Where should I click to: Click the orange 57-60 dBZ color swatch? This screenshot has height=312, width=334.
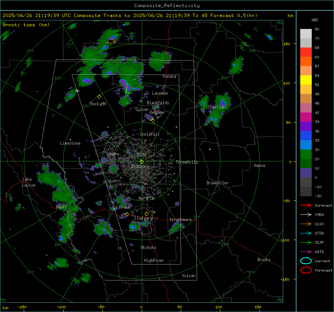pos(306,62)
